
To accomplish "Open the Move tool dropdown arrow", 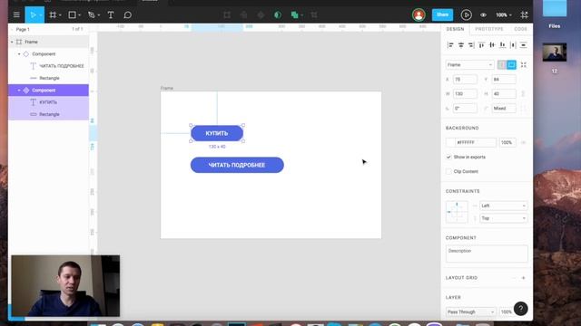I will (40, 15).
